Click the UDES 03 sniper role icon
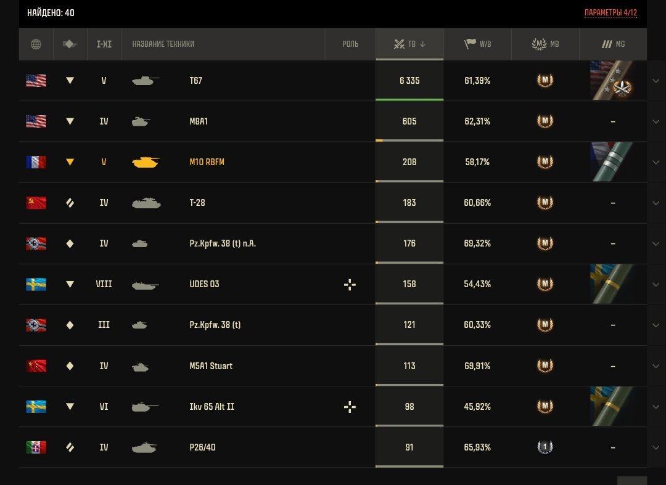The image size is (666, 485). 350,284
